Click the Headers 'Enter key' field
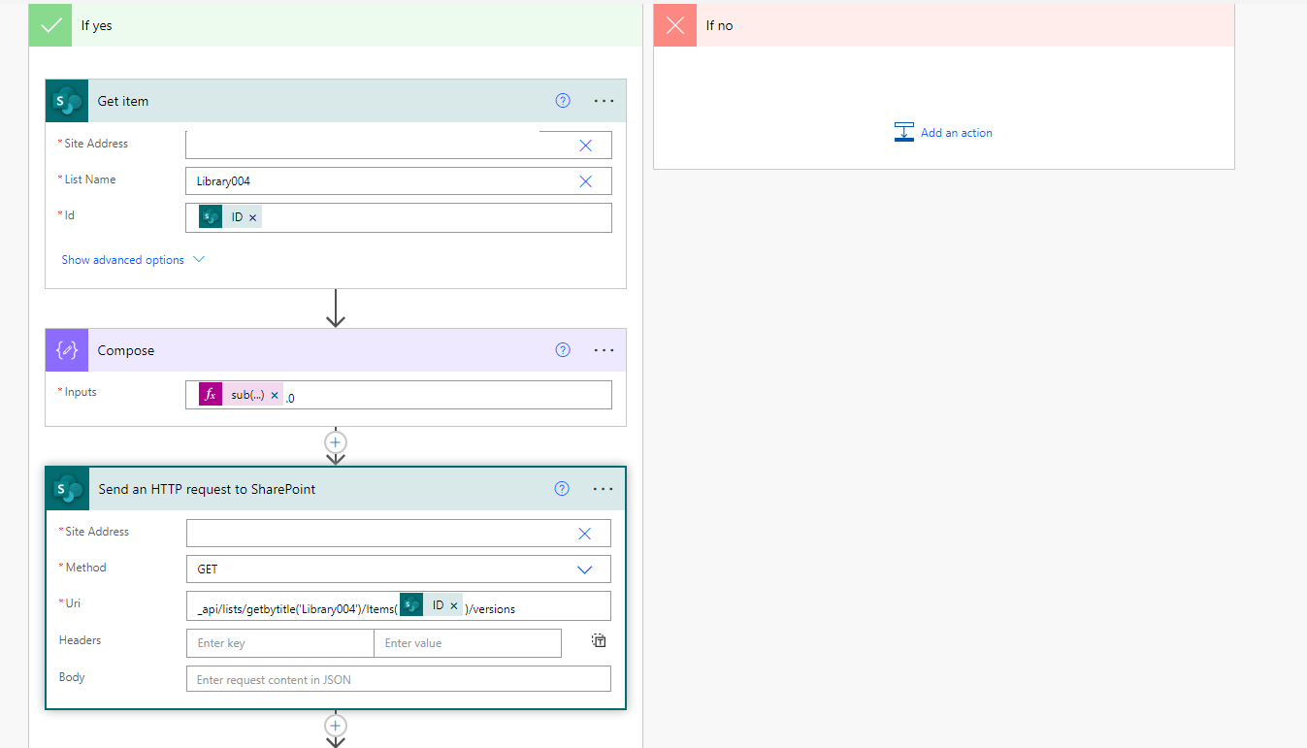Viewport: 1307px width, 748px height. tap(279, 643)
